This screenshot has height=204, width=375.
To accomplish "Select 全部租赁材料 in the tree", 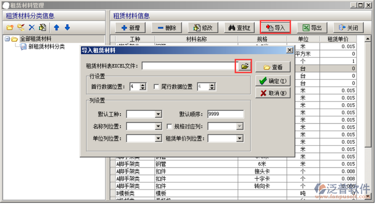I will click(x=36, y=39).
